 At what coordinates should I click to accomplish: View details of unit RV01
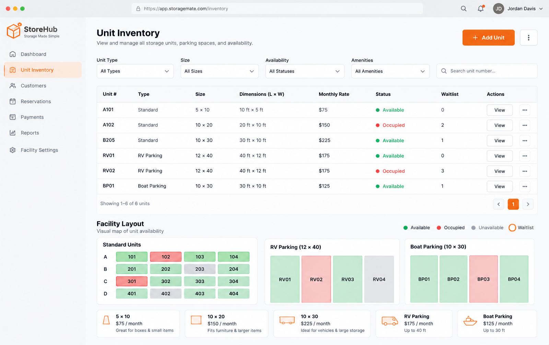pyautogui.click(x=500, y=156)
